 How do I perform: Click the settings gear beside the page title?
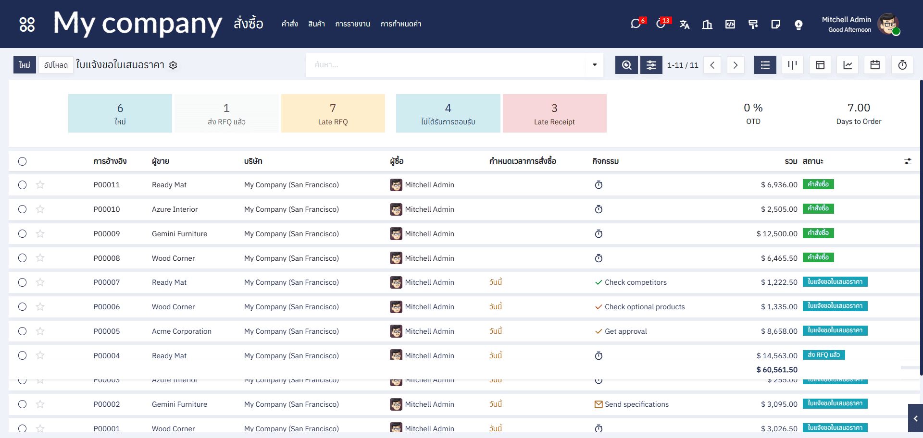click(173, 65)
